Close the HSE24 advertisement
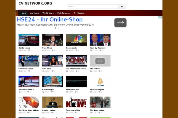This screenshot has height=118, width=178. [x=161, y=17]
